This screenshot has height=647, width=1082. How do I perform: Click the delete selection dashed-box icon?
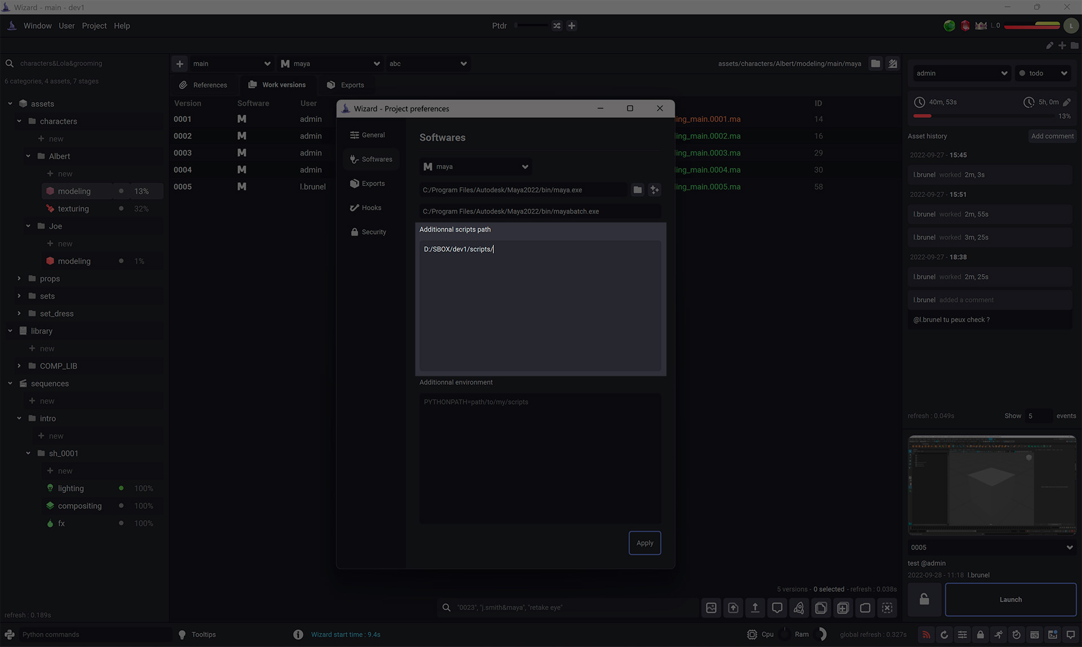pos(887,608)
